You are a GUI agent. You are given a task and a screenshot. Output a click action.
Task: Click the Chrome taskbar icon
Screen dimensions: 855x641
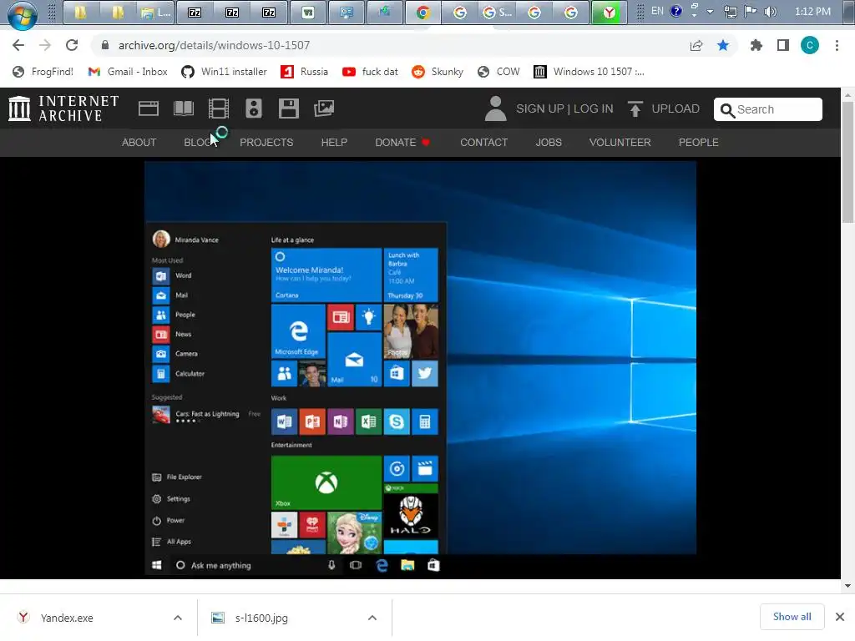point(422,12)
